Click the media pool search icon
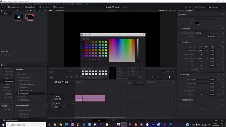This screenshot has width=226, height=127. [x=39, y=11]
